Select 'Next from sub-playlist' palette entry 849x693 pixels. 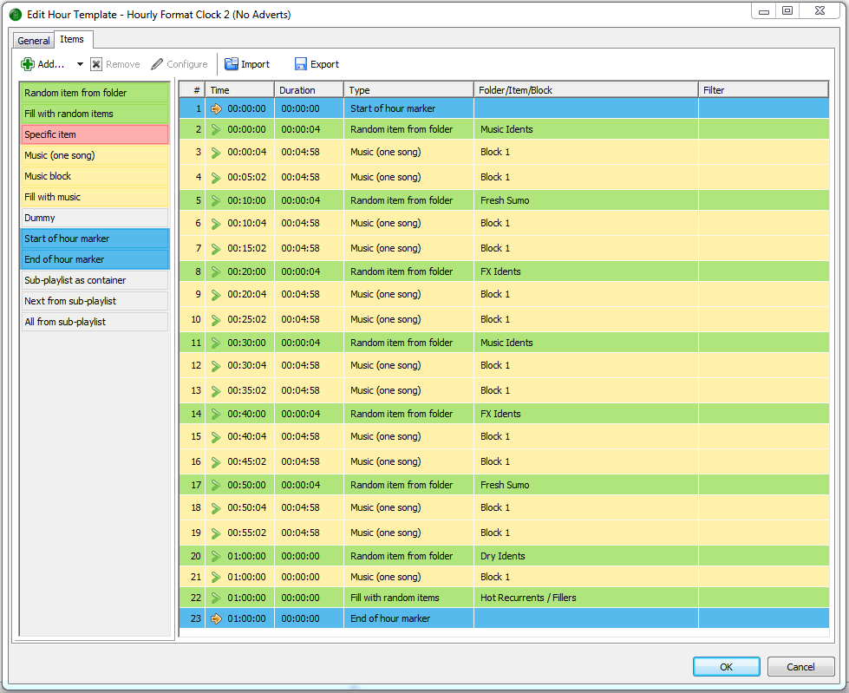[95, 302]
